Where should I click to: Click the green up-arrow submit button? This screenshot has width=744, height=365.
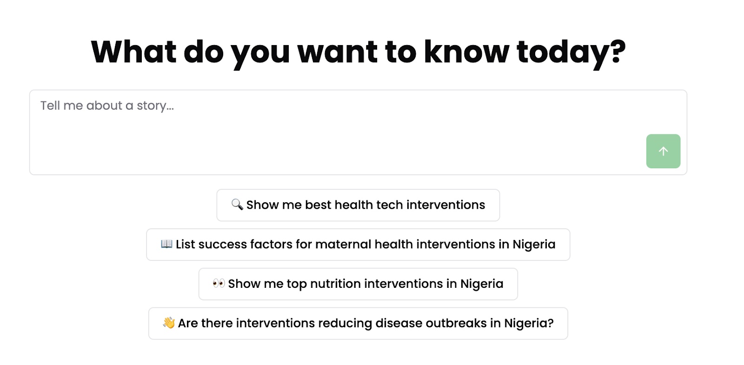pos(663,151)
